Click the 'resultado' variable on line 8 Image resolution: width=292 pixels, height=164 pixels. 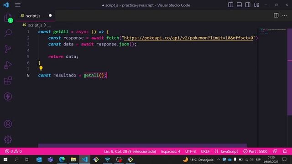pyautogui.click(x=65, y=75)
